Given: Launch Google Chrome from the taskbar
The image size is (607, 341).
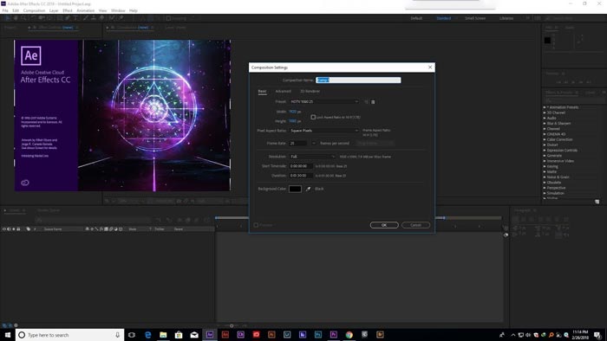Looking at the screenshot, I should click(x=349, y=335).
